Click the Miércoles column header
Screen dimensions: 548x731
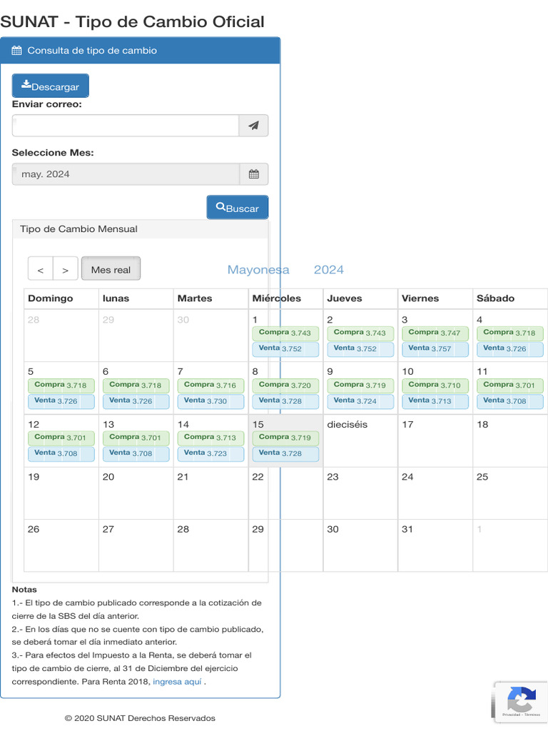[x=277, y=298]
